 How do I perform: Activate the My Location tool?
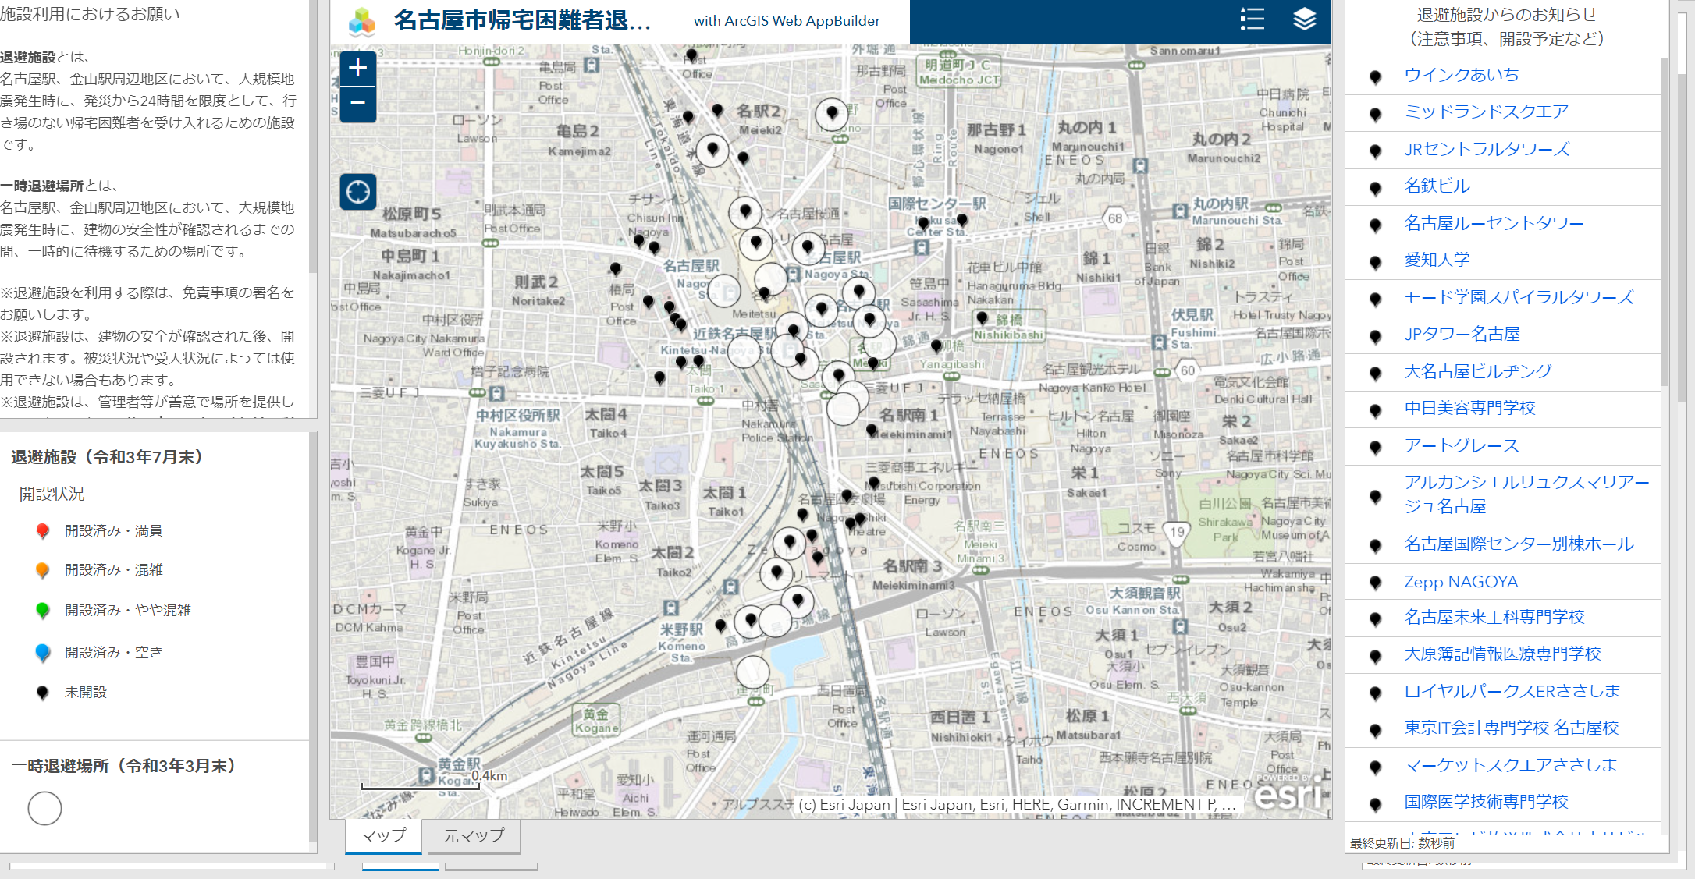[358, 191]
